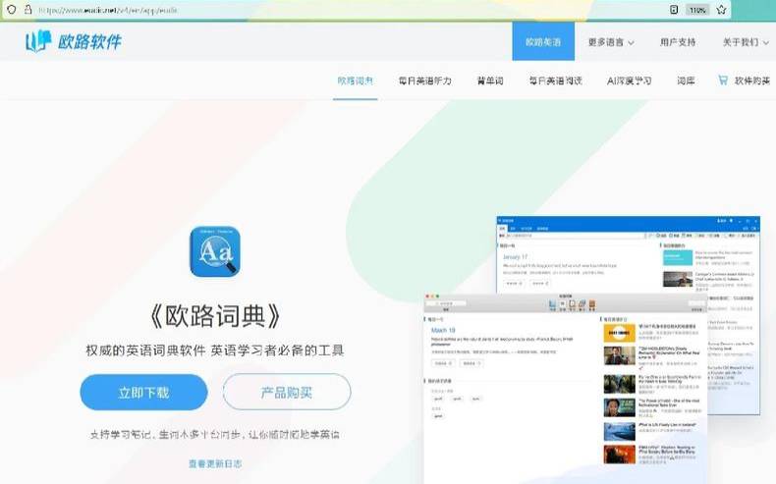This screenshot has height=484, width=776.
Task: Reset the 110% zoom level badge
Action: (697, 10)
